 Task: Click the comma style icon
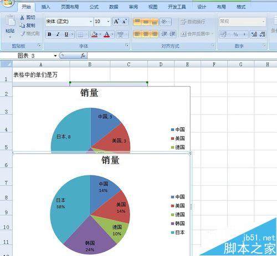[x=244, y=34]
